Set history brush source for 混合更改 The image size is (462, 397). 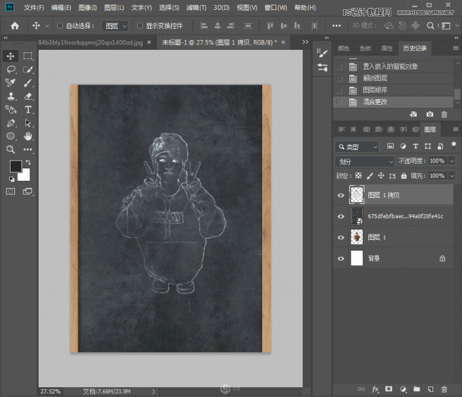click(339, 102)
